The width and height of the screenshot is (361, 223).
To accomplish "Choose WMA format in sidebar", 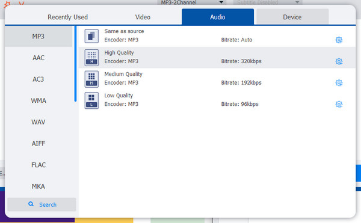I will coord(39,100).
